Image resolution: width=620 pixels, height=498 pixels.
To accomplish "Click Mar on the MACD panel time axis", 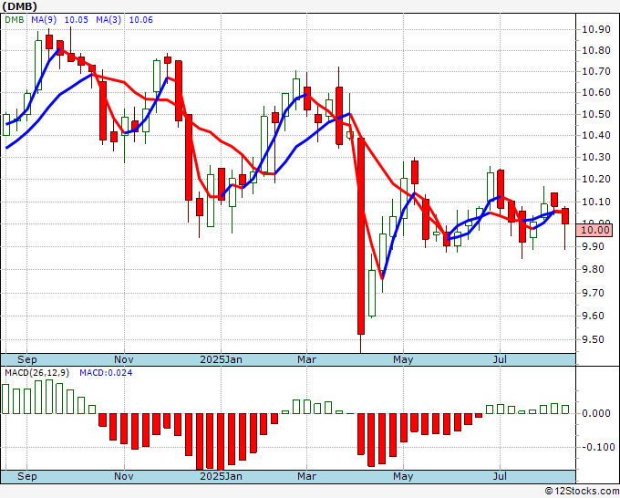I will pyautogui.click(x=307, y=476).
